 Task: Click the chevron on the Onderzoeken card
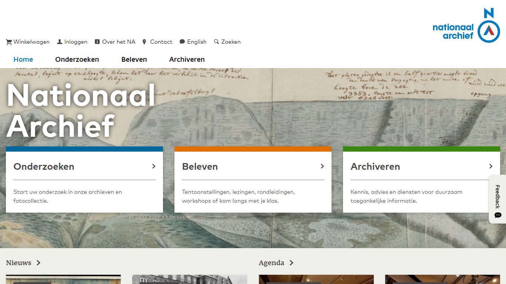tap(154, 166)
